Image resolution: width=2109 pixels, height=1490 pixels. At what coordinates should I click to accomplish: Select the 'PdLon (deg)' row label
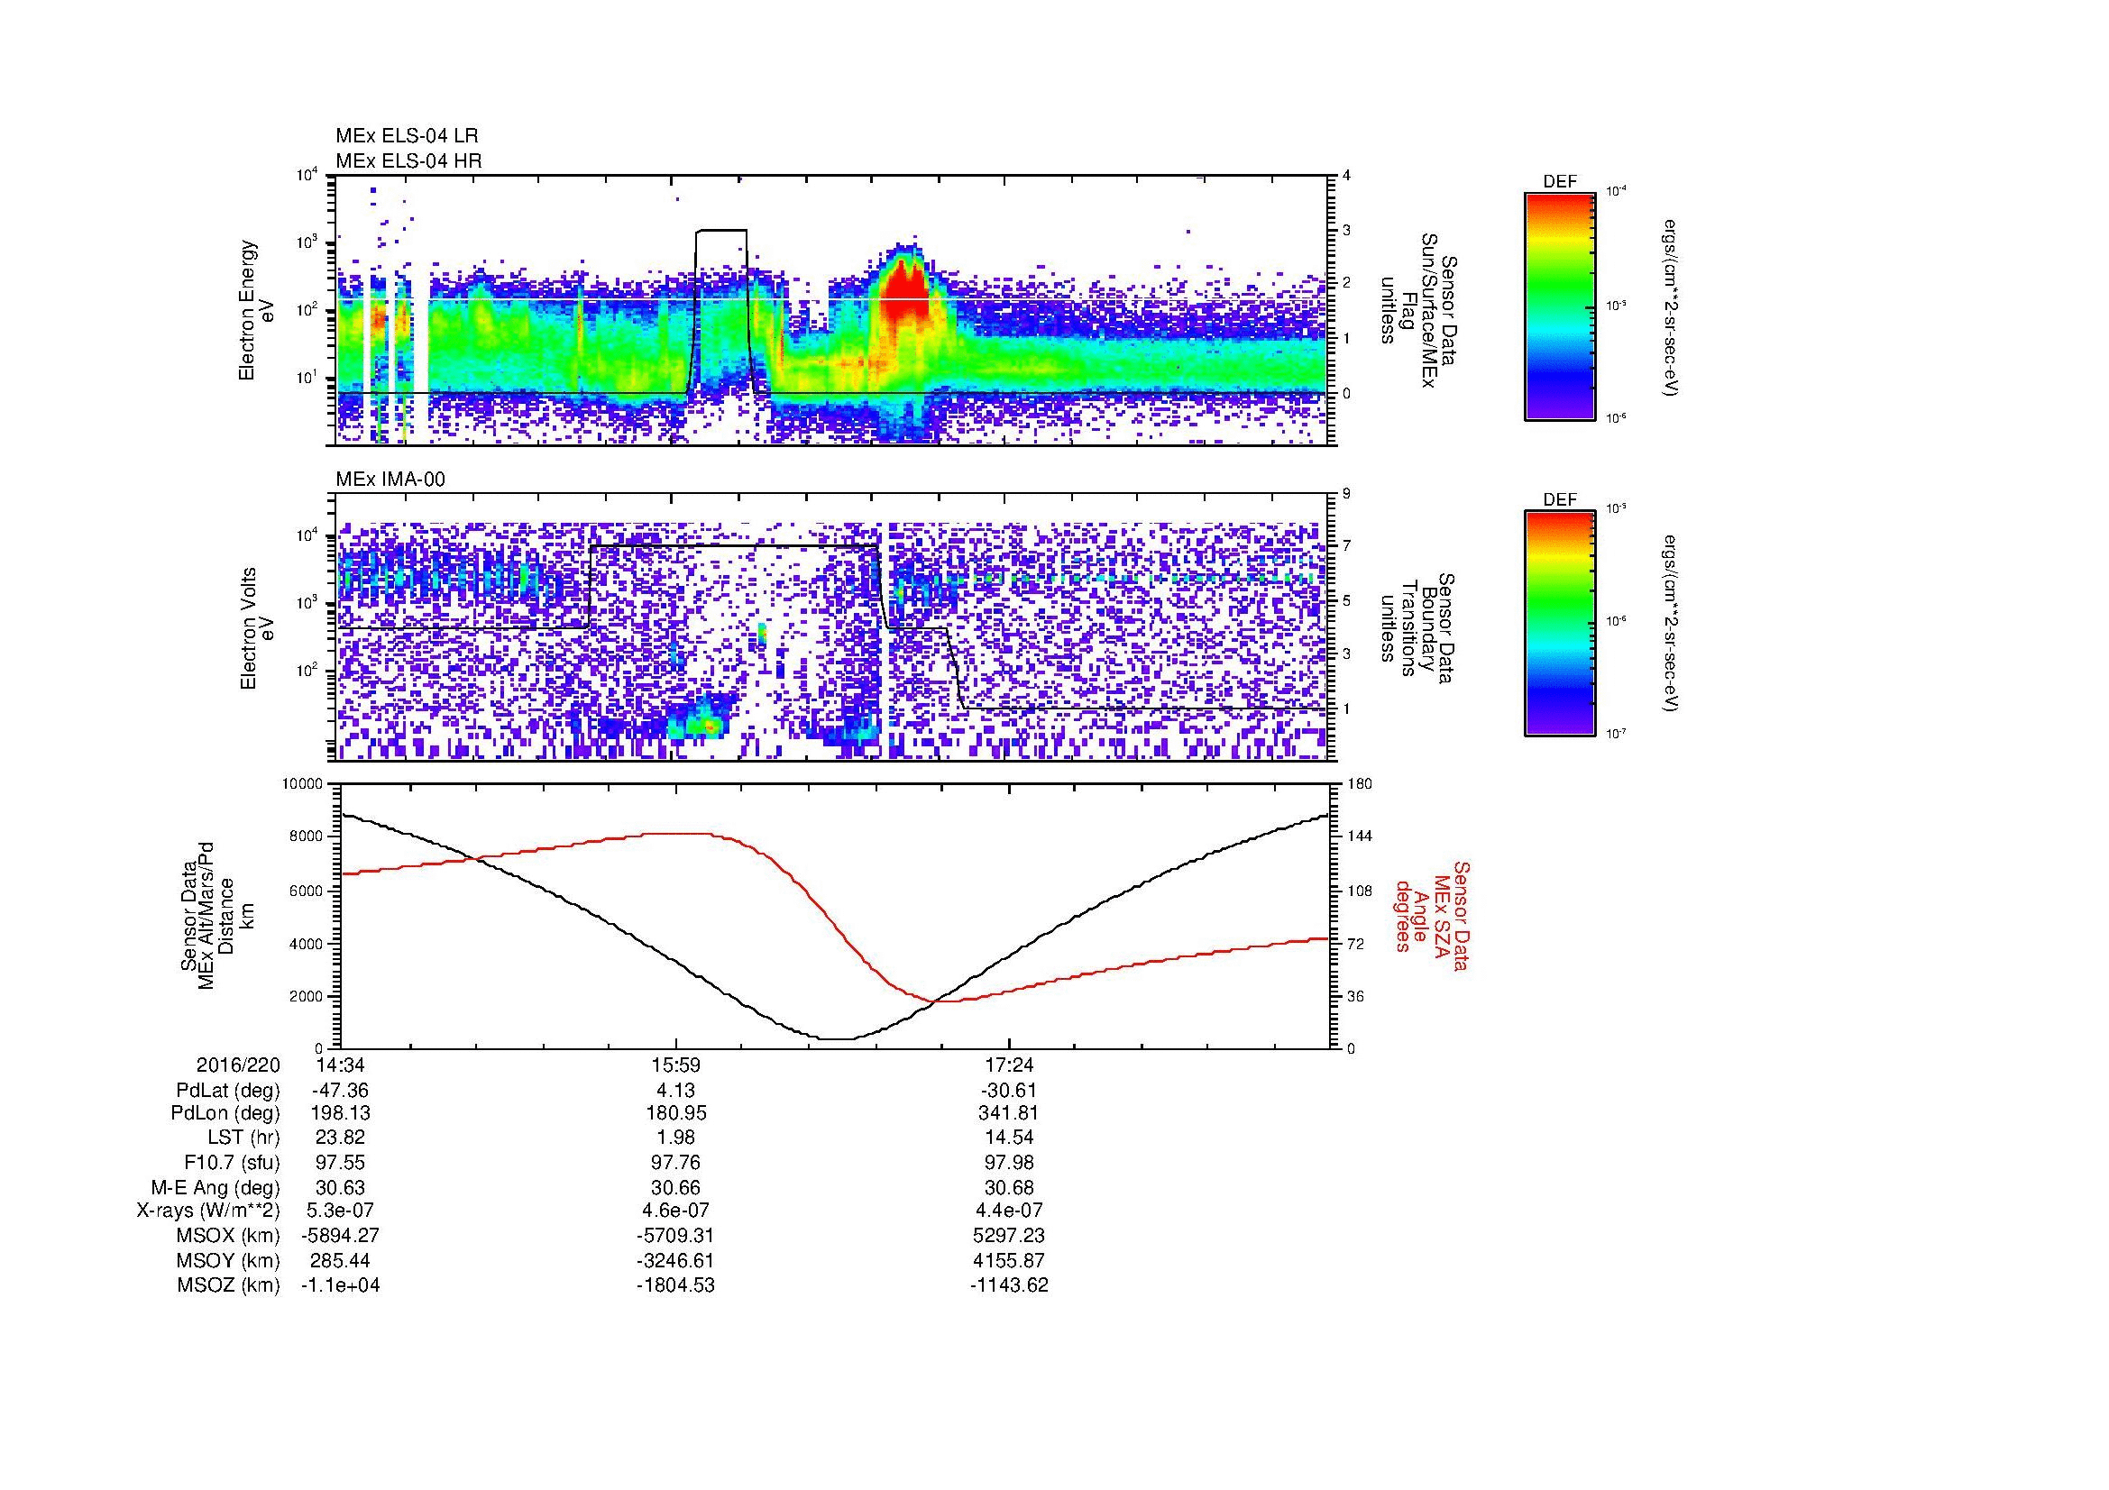coord(227,1113)
